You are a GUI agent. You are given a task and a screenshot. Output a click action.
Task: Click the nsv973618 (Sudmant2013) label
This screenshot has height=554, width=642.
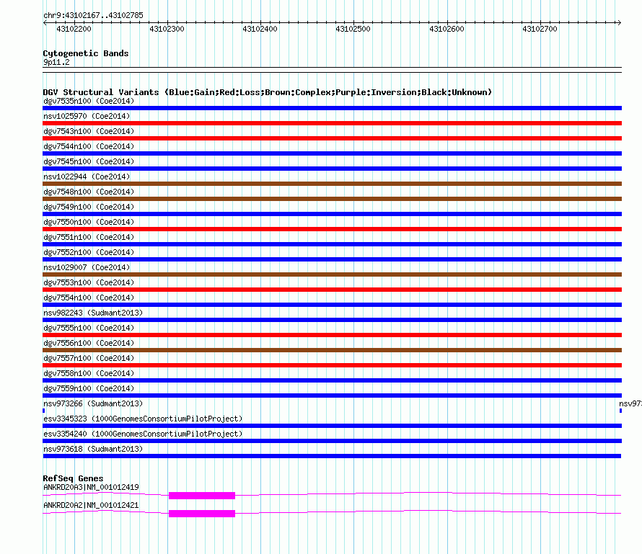tap(93, 449)
